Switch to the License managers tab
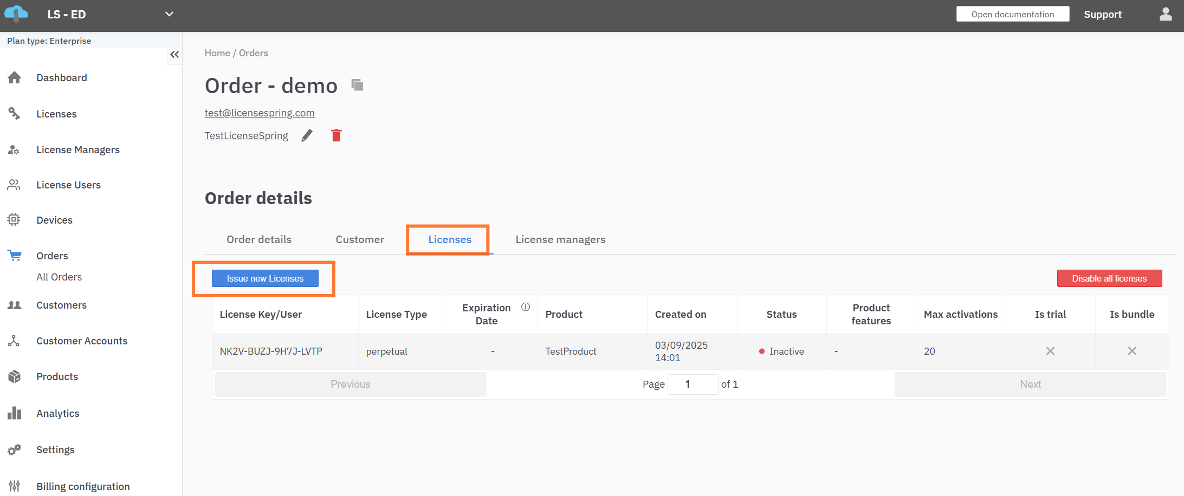Viewport: 1184px width, 496px height. pyautogui.click(x=560, y=239)
